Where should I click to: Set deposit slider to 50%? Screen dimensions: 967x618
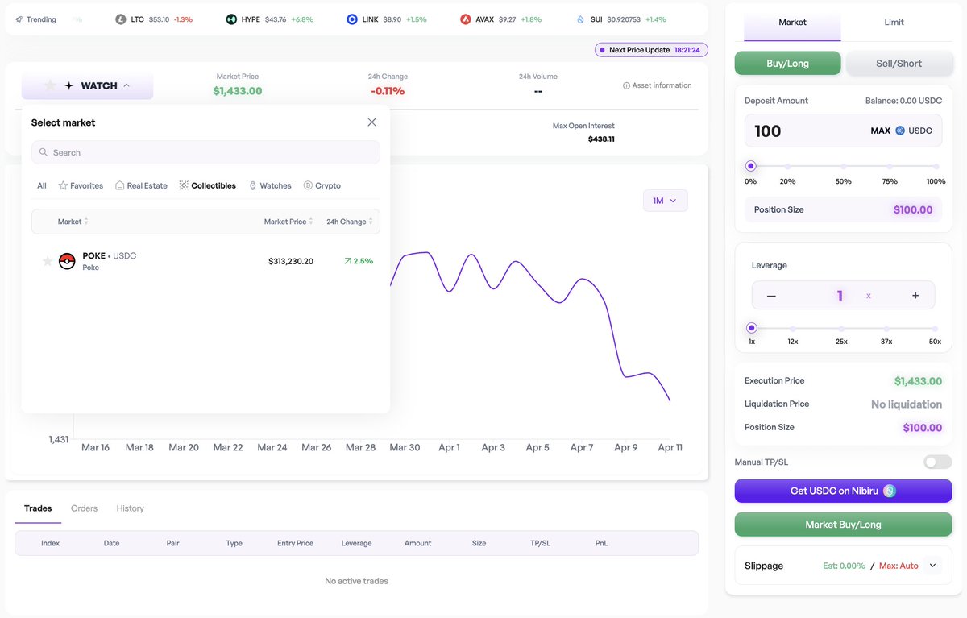click(x=843, y=166)
